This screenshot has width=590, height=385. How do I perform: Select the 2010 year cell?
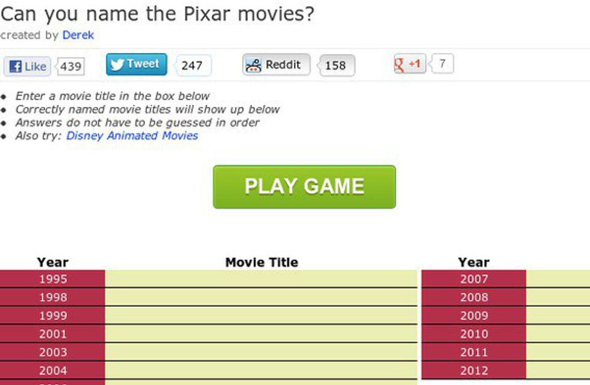(x=474, y=334)
